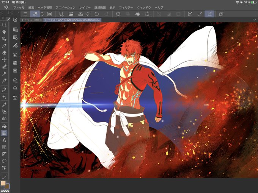Fill the selection with the bucket icon

click(x=138, y=14)
